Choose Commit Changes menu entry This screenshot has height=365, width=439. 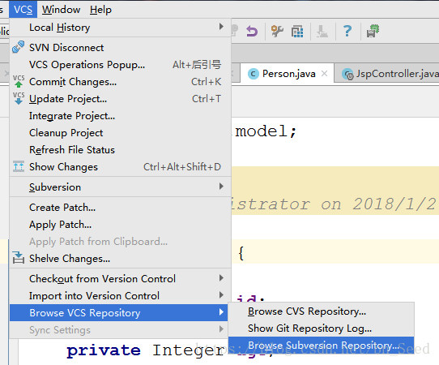tap(121, 82)
